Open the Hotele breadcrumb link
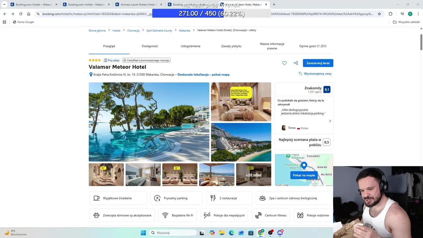 coord(116,30)
